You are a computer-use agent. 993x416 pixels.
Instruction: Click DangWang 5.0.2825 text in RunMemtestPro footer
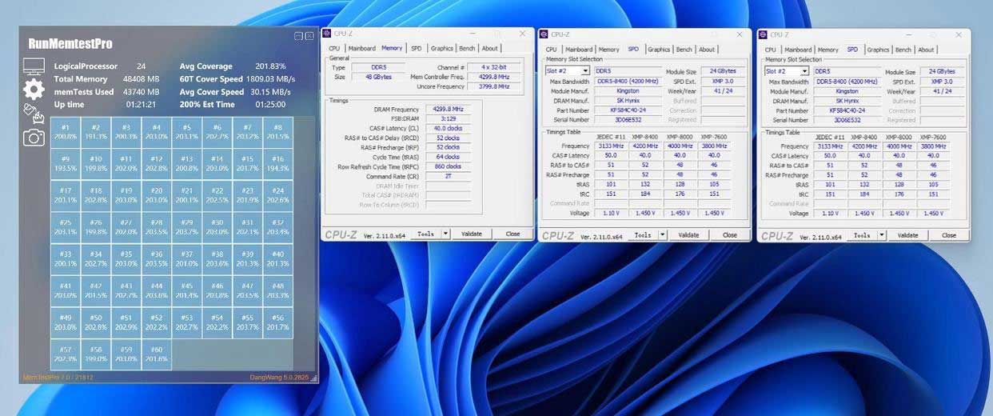pos(279,377)
